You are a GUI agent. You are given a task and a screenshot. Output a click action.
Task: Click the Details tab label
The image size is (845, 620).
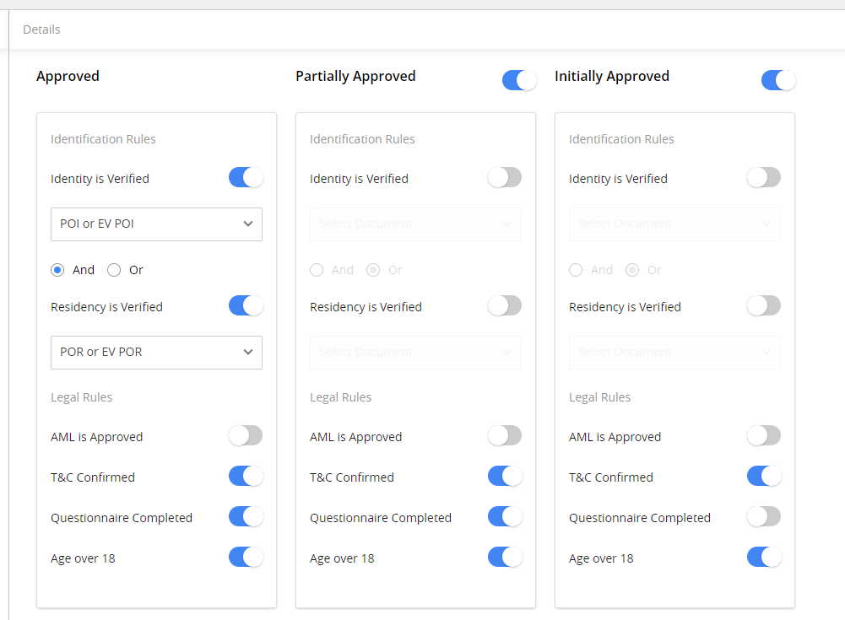(x=41, y=29)
